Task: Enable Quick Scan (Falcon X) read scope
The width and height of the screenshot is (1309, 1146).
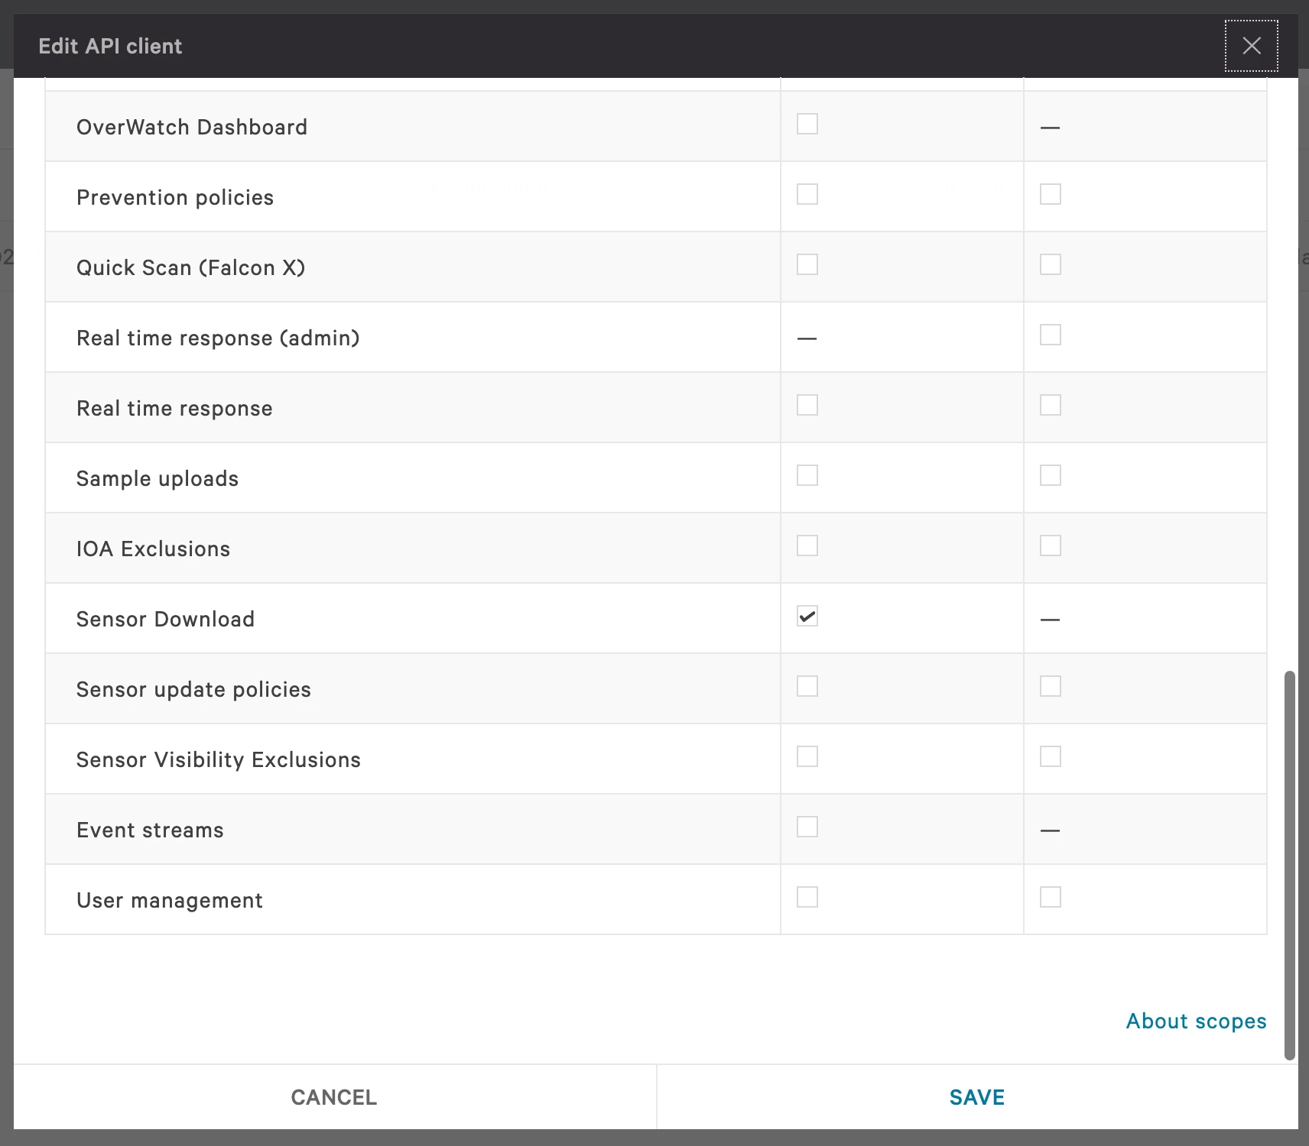Action: coord(807,264)
